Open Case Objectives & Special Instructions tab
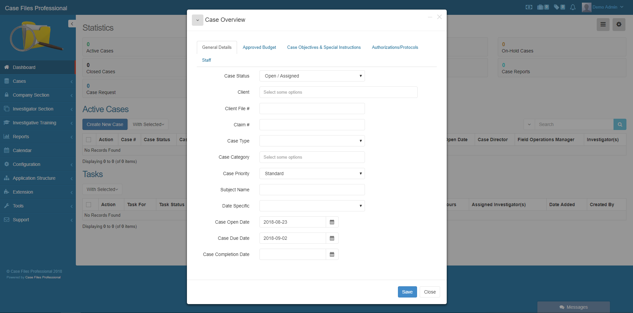The width and height of the screenshot is (633, 313). click(324, 47)
